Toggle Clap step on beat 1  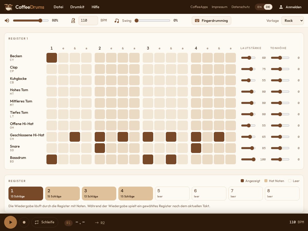(x=52, y=69)
